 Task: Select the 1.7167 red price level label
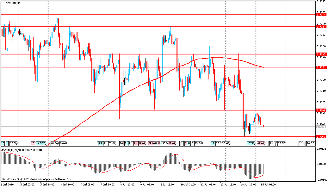pos(321,26)
